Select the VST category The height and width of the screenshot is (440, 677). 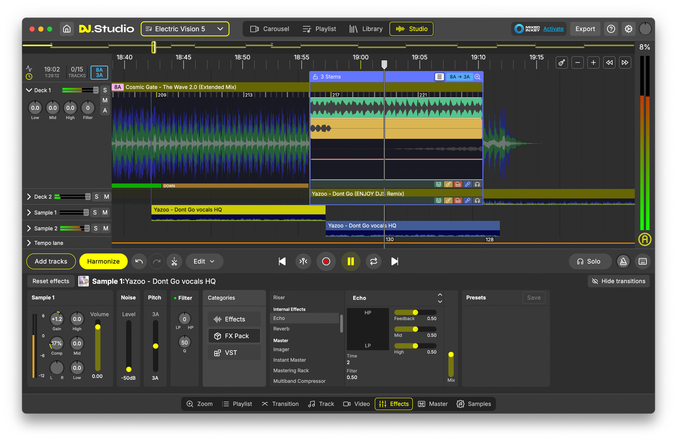[234, 352]
